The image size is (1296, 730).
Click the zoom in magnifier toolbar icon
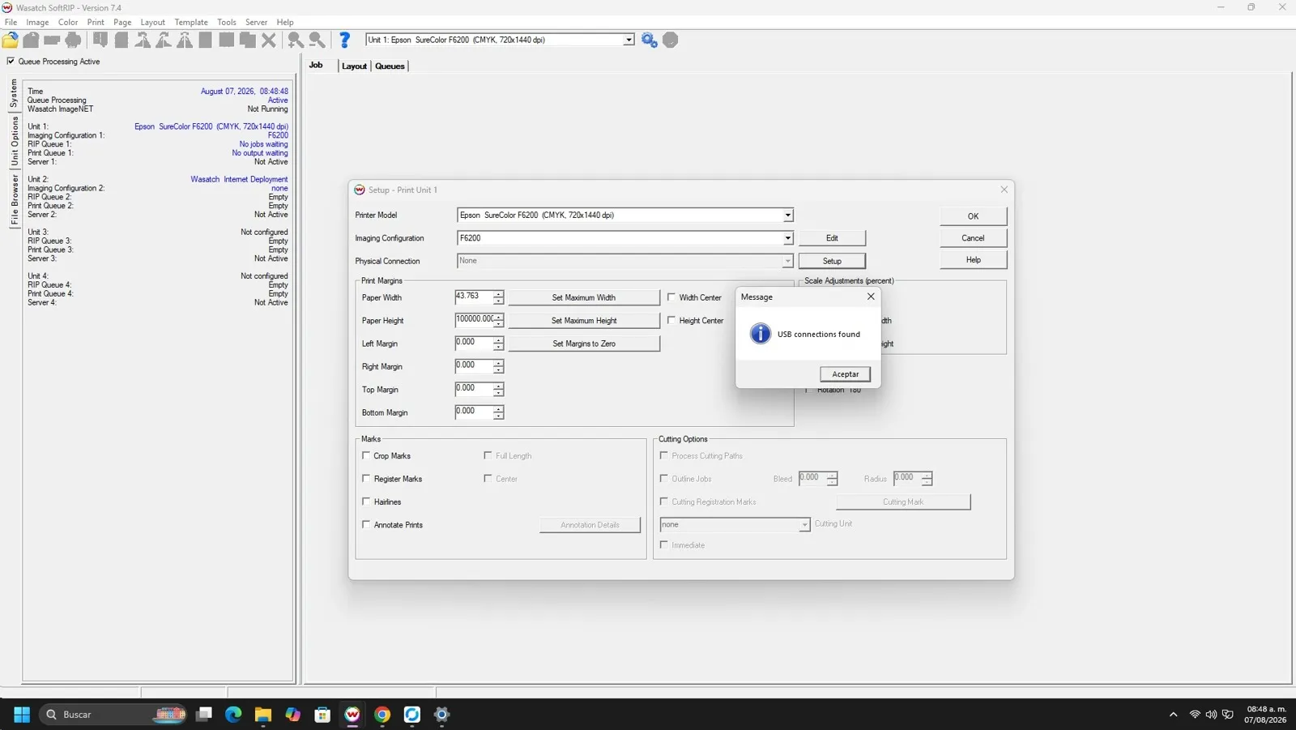(296, 40)
